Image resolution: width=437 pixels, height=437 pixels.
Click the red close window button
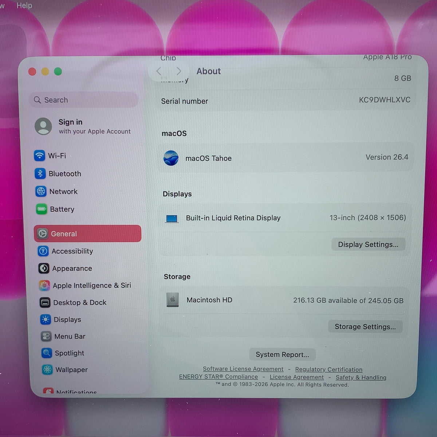[32, 71]
